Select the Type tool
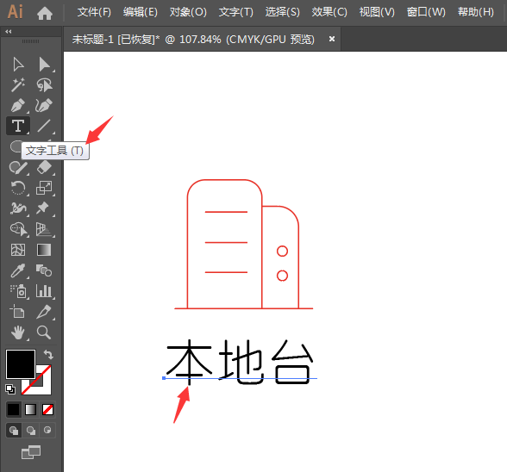507x472 pixels. (18, 126)
